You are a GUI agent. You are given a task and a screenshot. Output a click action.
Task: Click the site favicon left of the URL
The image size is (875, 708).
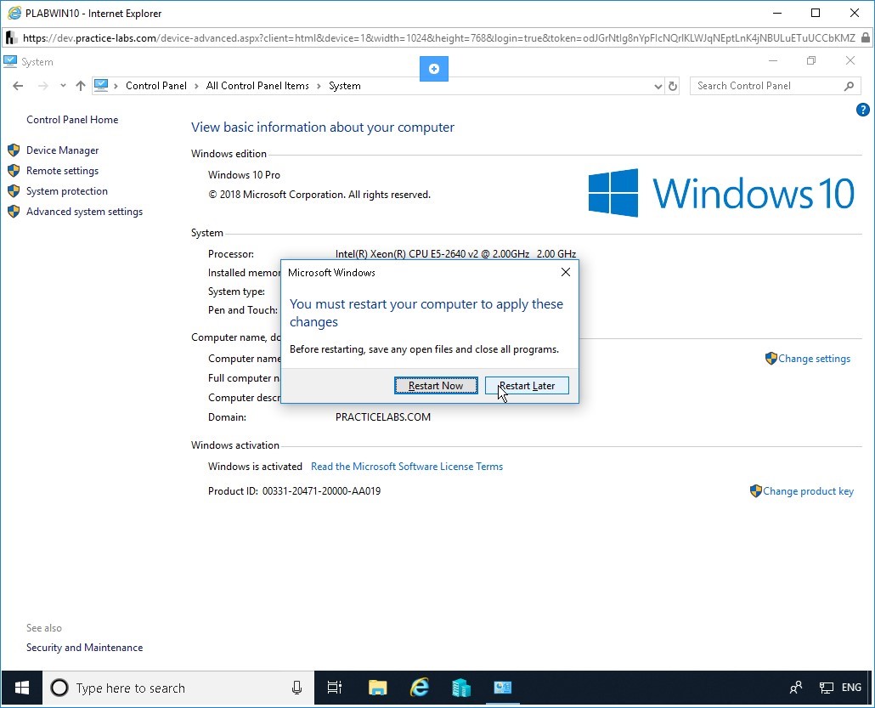(10, 38)
